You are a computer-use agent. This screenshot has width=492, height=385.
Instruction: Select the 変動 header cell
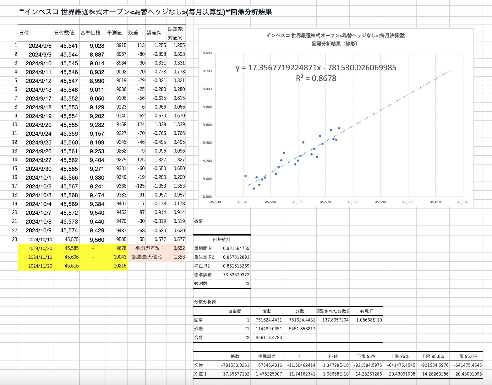pyautogui.click(x=267, y=311)
